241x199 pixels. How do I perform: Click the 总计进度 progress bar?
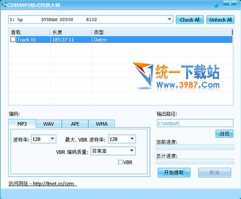click(195, 161)
